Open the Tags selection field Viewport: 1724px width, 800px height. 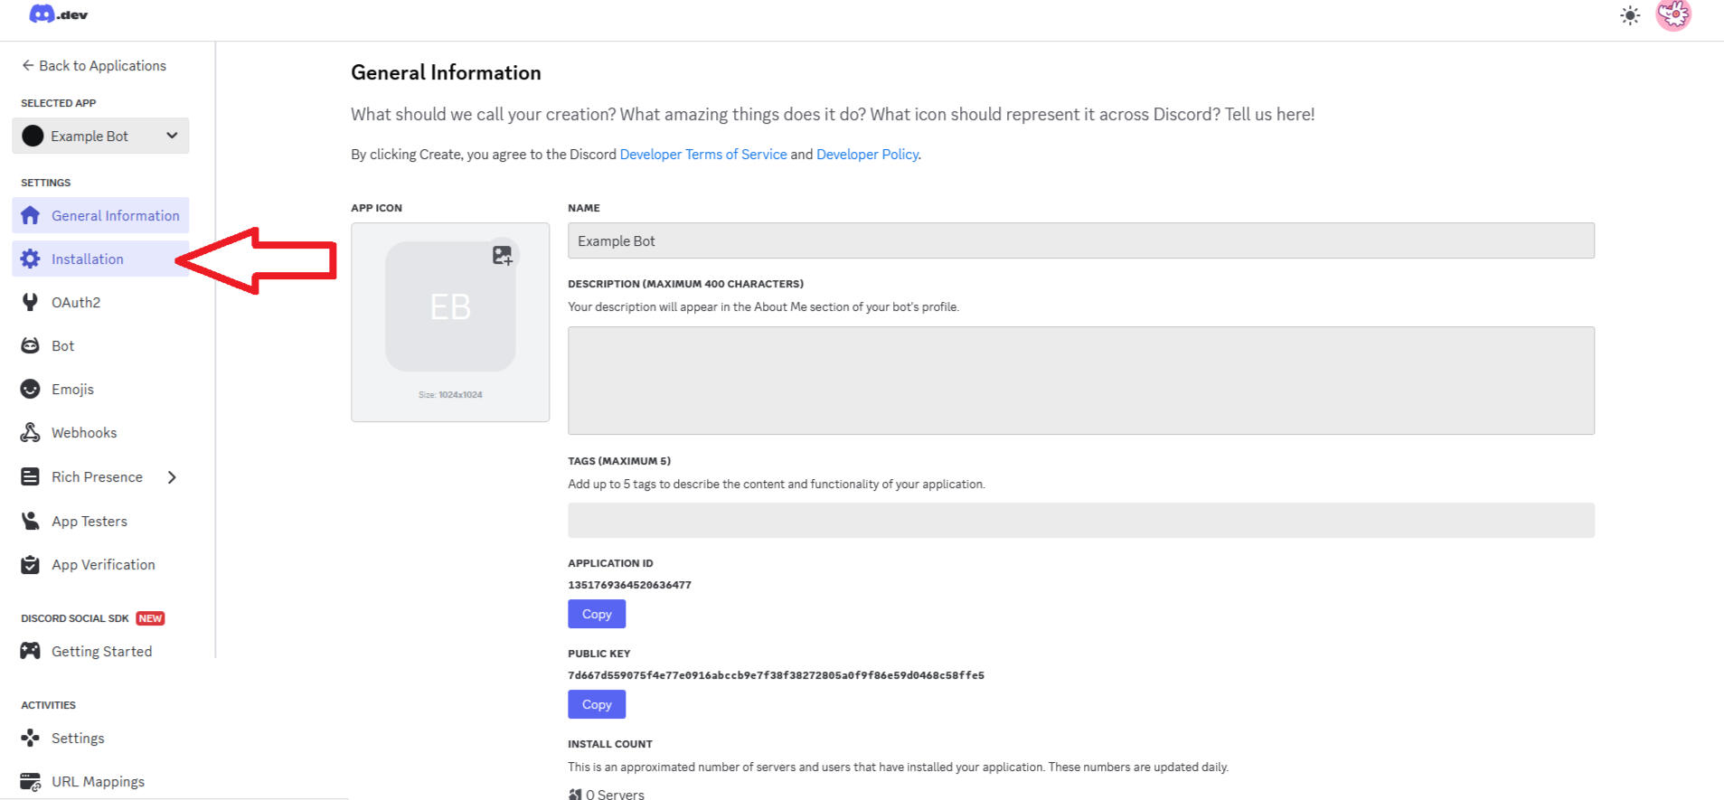click(1080, 521)
